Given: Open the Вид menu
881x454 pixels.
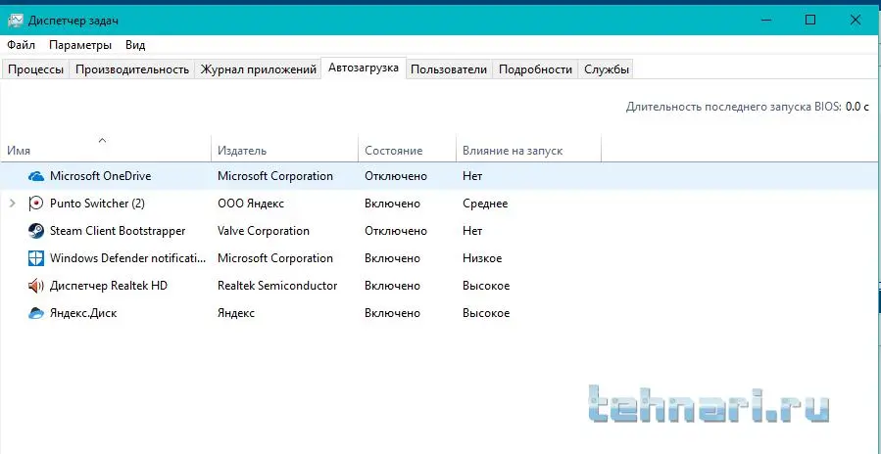Looking at the screenshot, I should 135,45.
